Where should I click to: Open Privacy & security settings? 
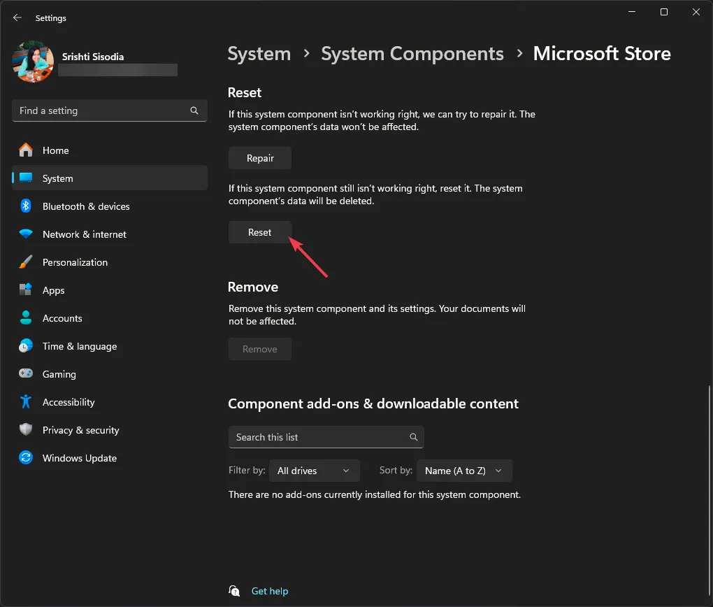point(110,430)
